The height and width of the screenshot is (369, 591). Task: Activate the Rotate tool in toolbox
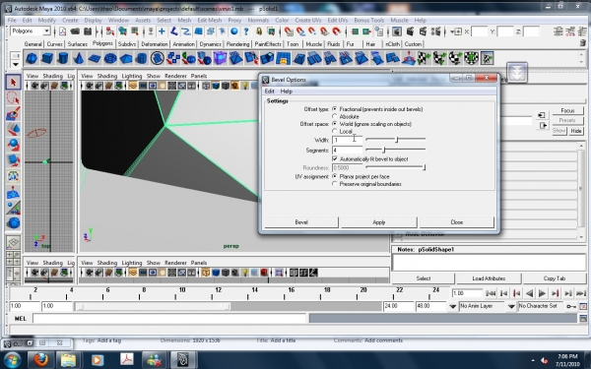point(14,145)
